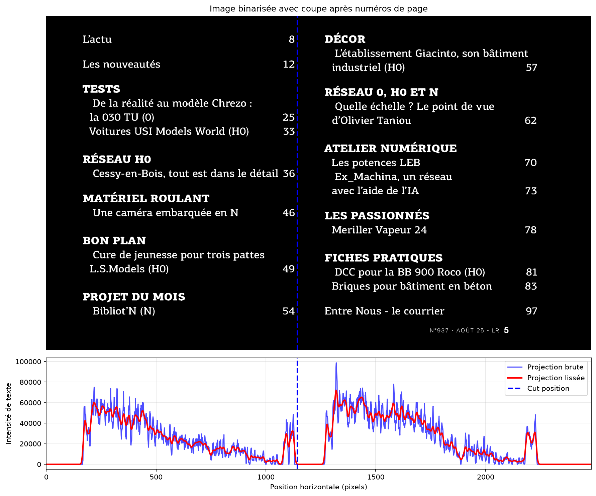Click page number 46
The height and width of the screenshot is (496, 596).
(x=289, y=213)
